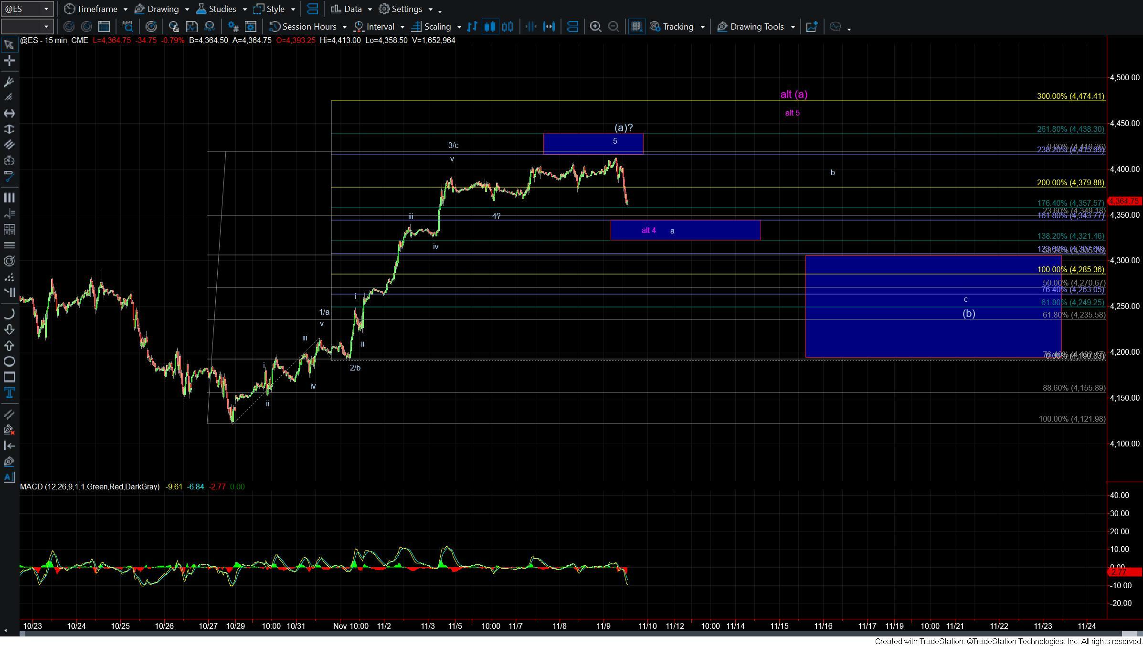
Task: Select the Text drawing tool
Action: coord(9,393)
